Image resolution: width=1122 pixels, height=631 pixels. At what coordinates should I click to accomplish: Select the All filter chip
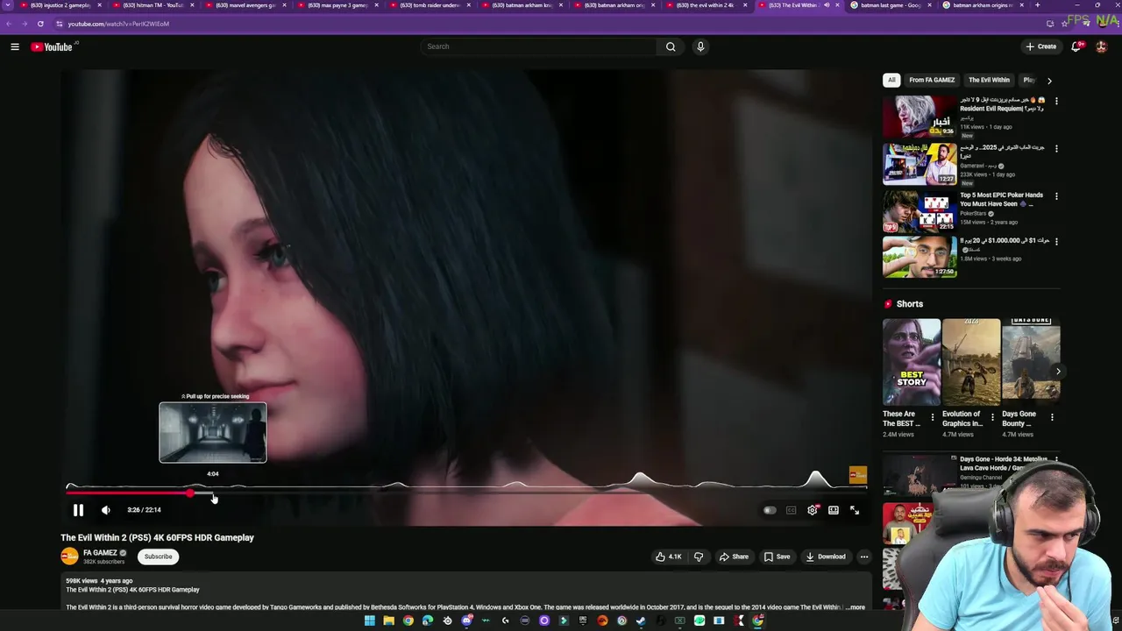[x=891, y=80]
